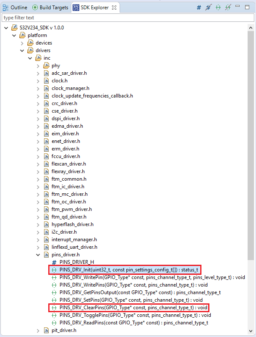Select PINS_DRV_WritePin function entry
Viewport: 256px width, 337px height.
pos(152,277)
